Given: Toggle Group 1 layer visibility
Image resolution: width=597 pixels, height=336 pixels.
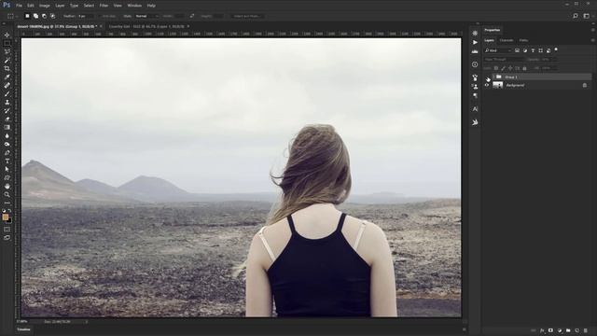Looking at the screenshot, I should click(487, 77).
